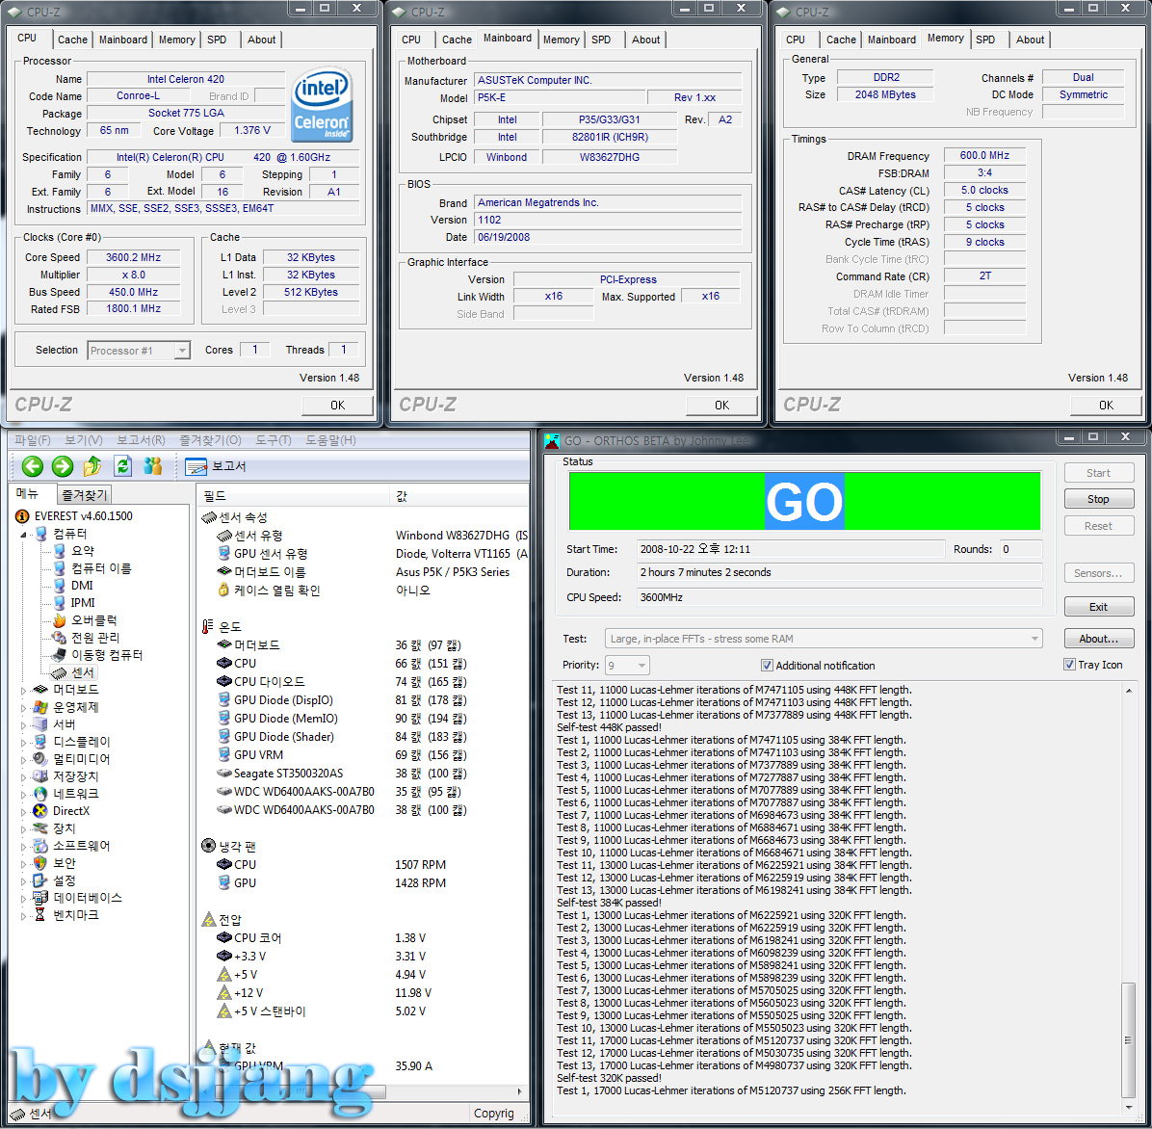Click the green forward arrow in EVEREST toolbar
1152x1129 pixels.
tap(63, 465)
